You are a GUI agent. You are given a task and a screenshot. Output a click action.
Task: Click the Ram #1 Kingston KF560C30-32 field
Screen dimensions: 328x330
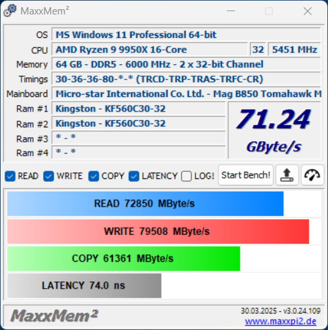pyautogui.click(x=138, y=109)
